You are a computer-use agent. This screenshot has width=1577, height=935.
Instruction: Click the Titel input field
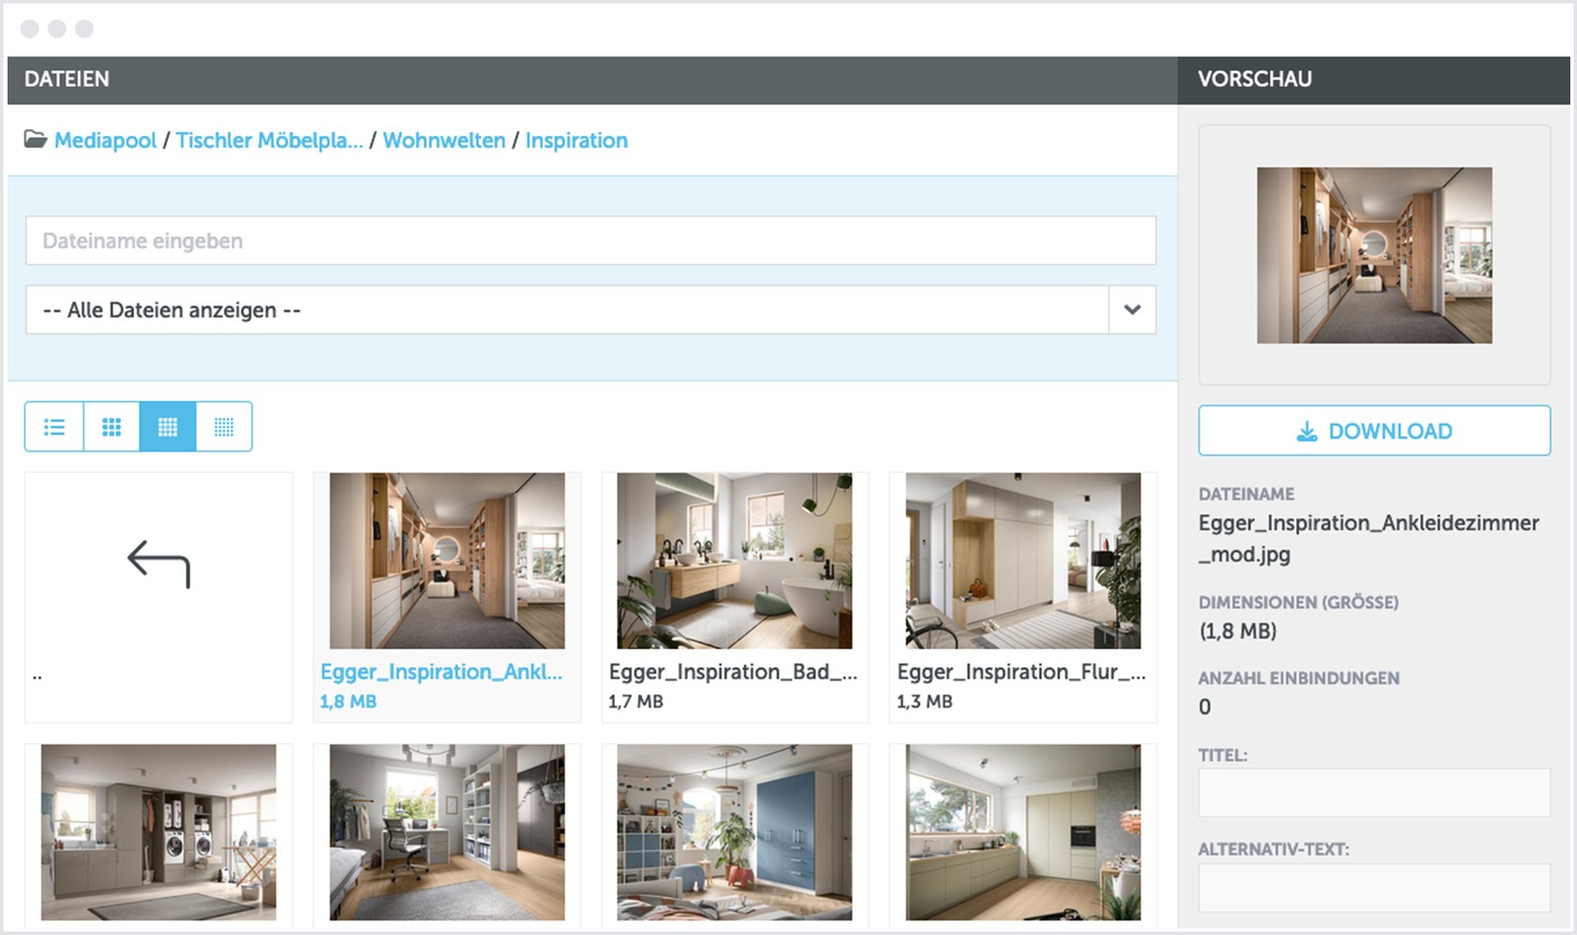pyautogui.click(x=1373, y=793)
